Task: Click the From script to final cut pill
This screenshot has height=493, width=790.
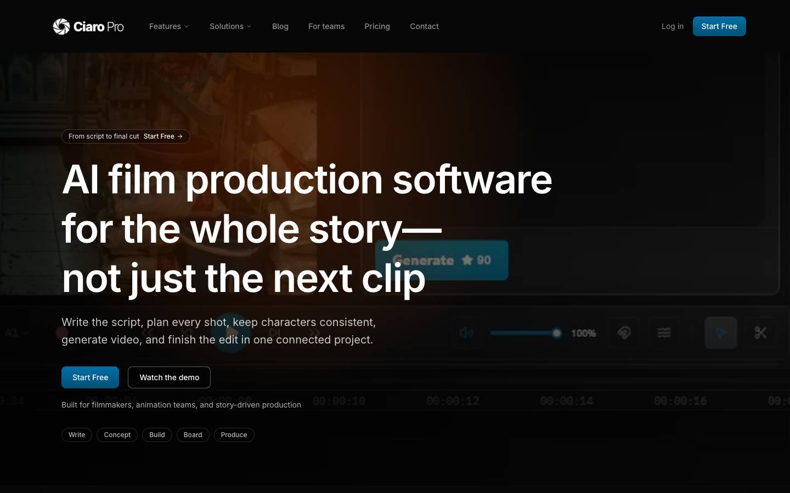Action: [126, 136]
